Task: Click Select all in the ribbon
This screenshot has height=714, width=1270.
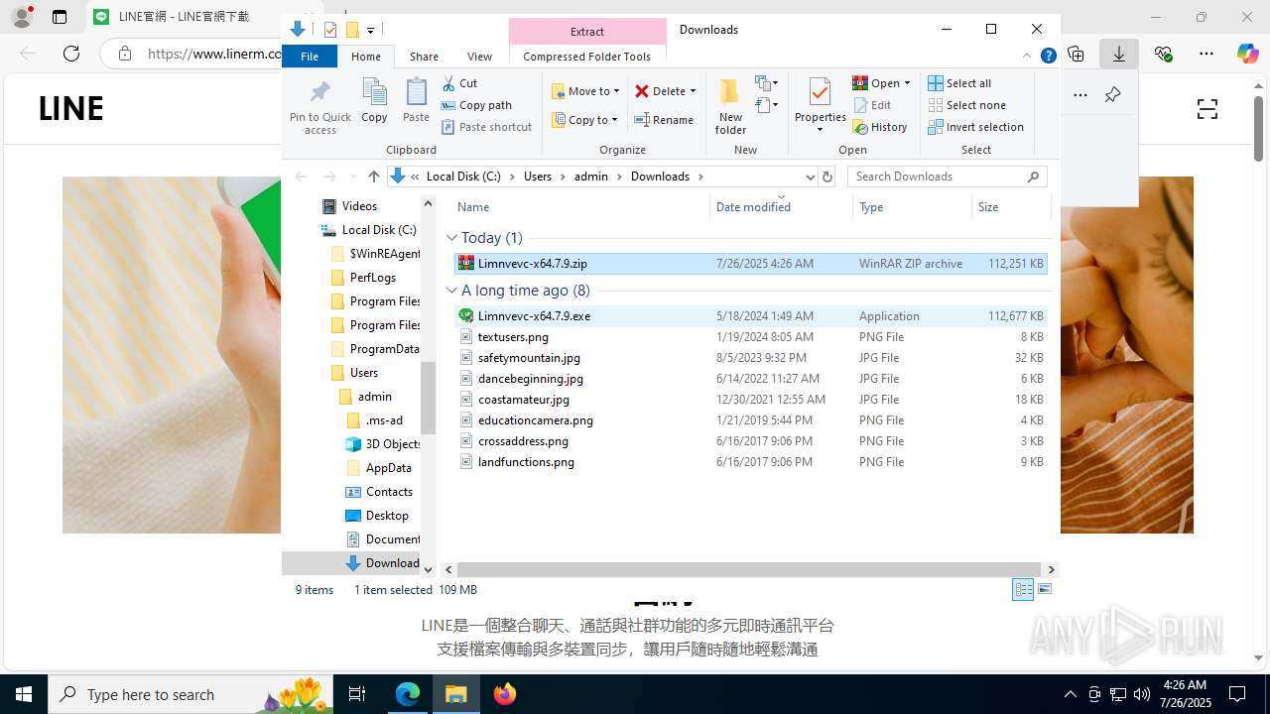Action: 959,83
